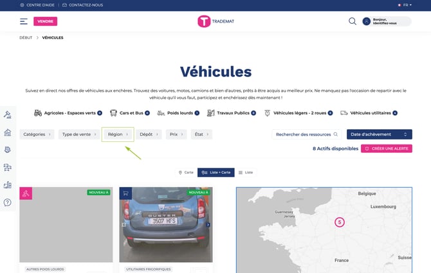Click the map pin icon on Carte toggle
Image resolution: width=431 pixels, height=273 pixels.
[x=180, y=173]
